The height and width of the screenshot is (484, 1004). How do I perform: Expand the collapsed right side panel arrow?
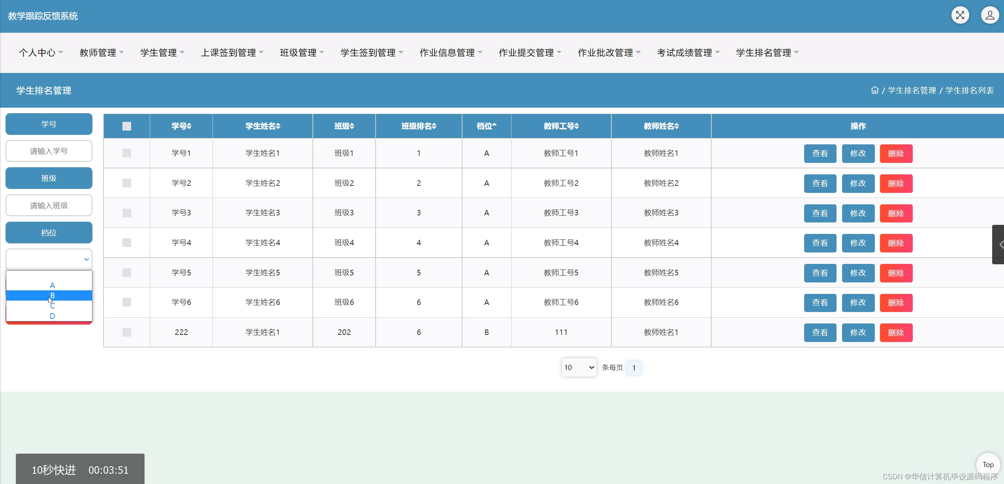tap(999, 245)
